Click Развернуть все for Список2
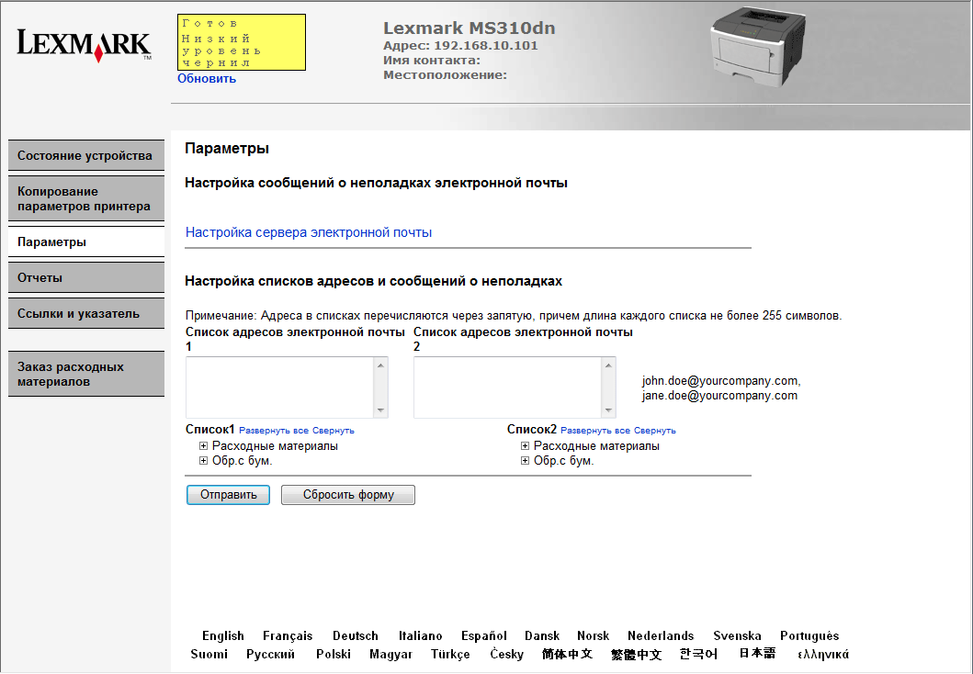This screenshot has width=973, height=674. [595, 431]
